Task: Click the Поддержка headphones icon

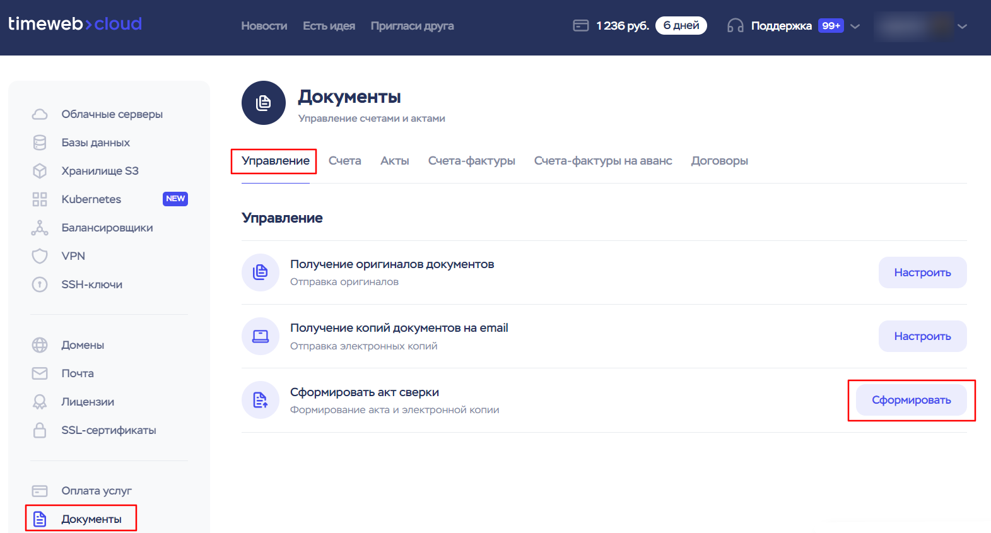Action: [x=735, y=26]
